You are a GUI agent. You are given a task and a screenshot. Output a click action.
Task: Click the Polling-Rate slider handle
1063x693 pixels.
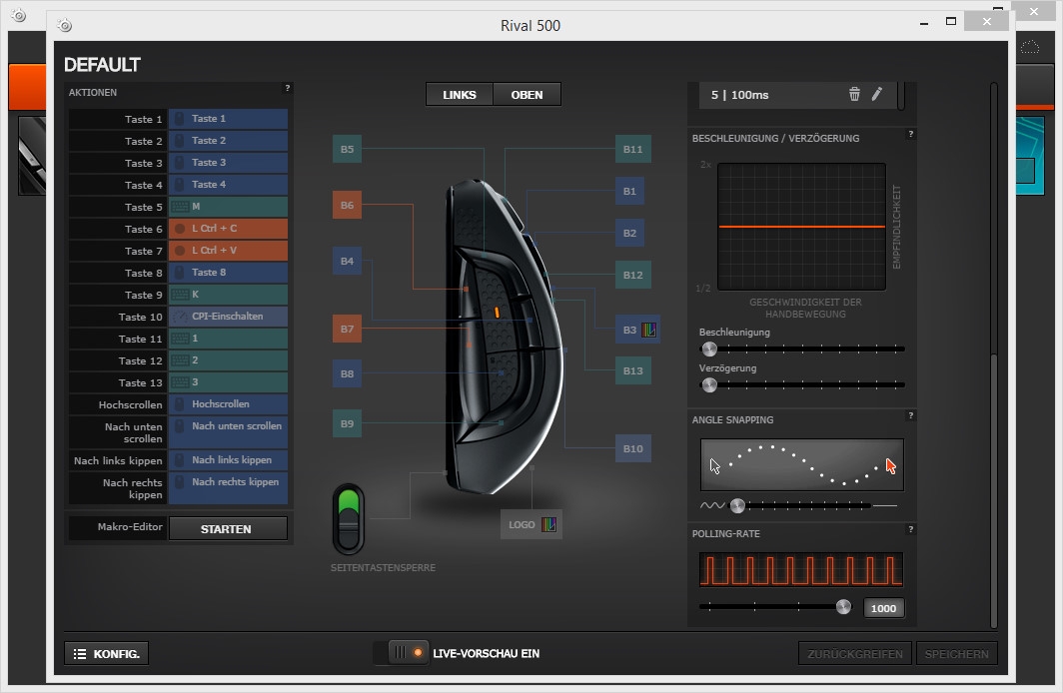(x=843, y=606)
